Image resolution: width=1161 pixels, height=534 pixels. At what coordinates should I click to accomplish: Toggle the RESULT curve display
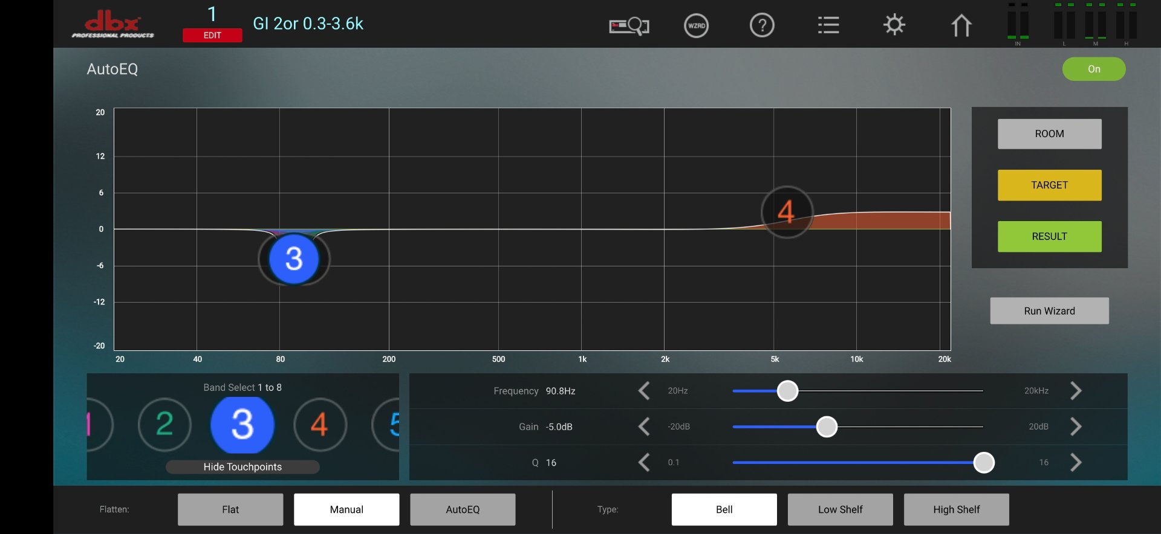coord(1049,236)
